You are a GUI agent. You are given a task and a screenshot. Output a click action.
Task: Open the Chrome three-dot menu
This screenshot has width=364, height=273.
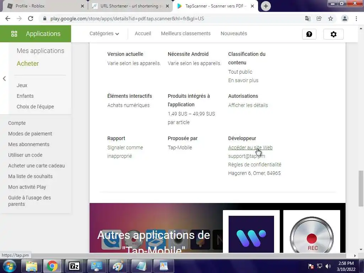coord(356,18)
